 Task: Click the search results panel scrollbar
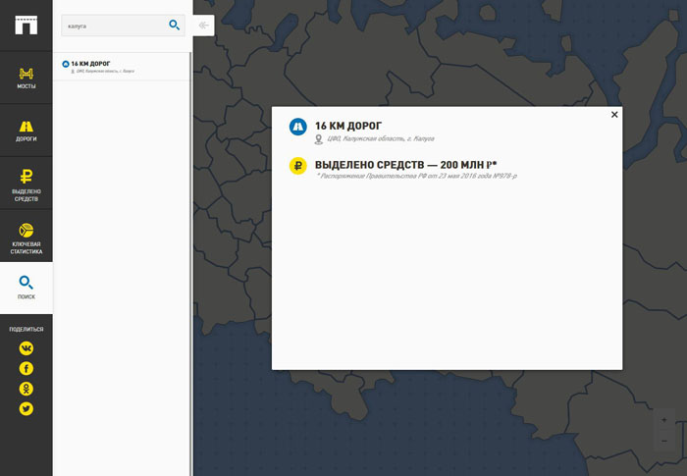191,245
